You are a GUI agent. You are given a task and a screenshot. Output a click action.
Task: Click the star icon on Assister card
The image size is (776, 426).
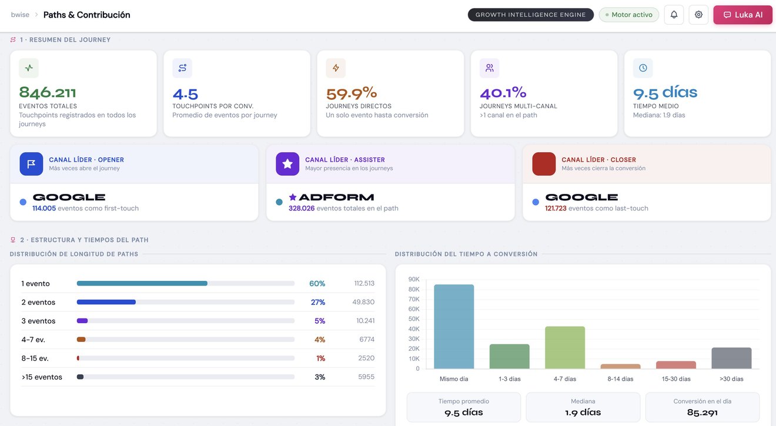tap(287, 164)
